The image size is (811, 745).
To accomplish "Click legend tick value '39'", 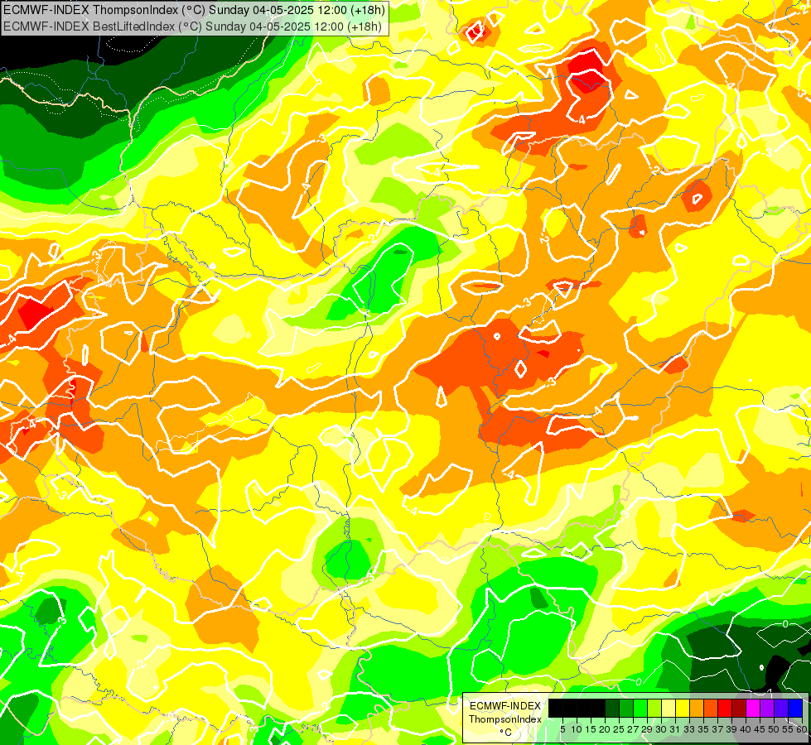I will click(731, 729).
